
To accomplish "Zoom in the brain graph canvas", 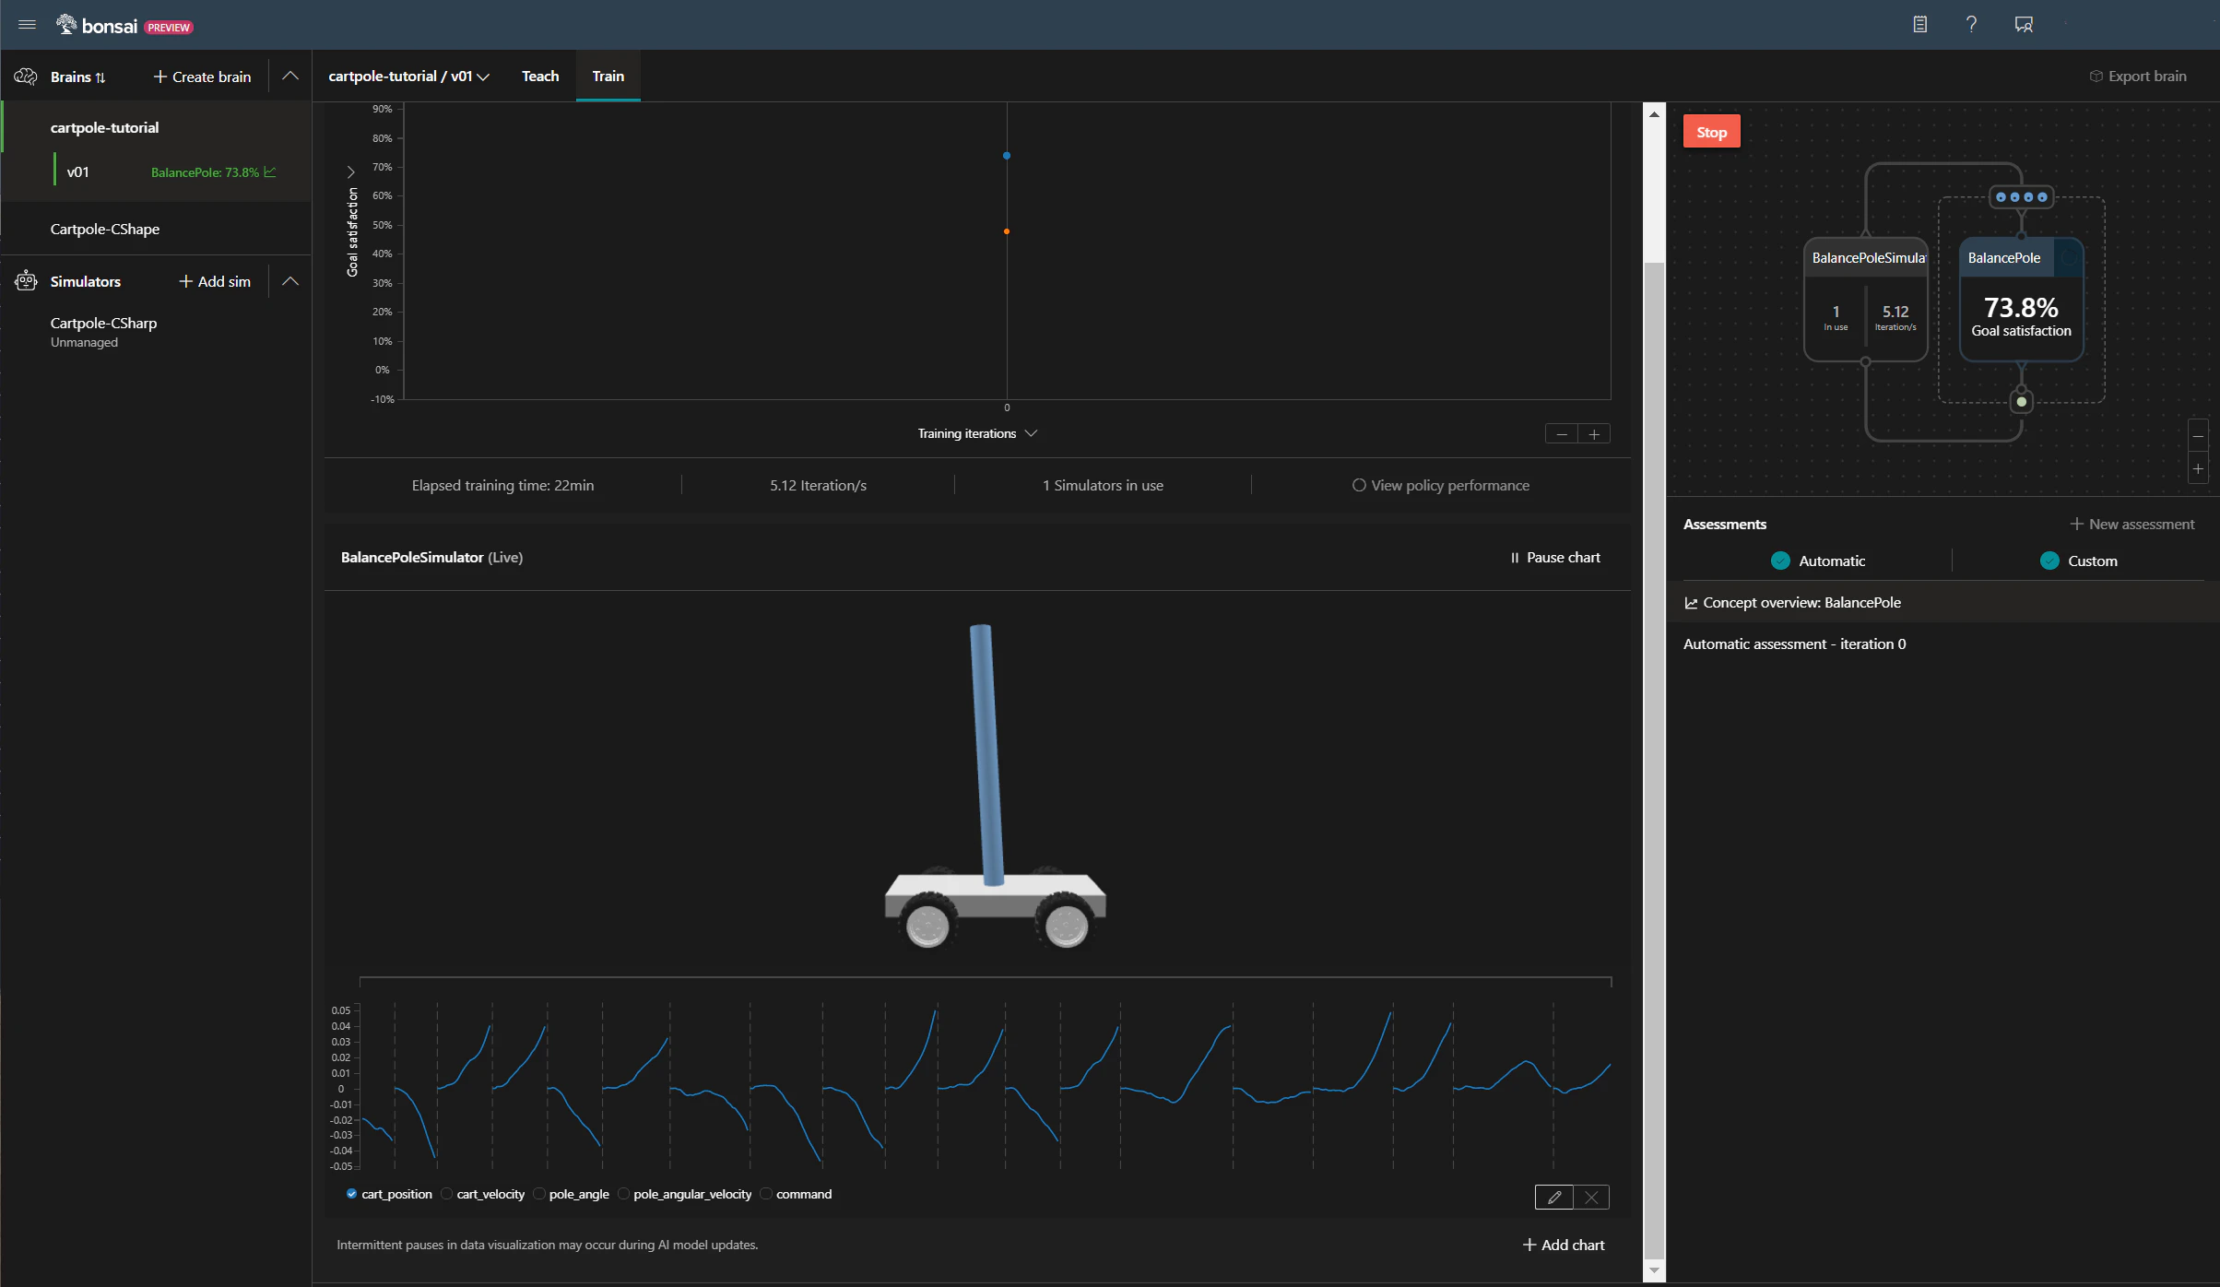I will coord(2199,468).
